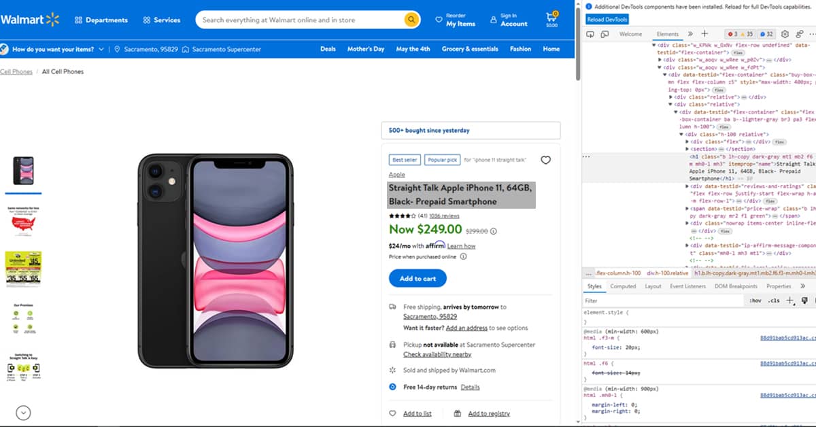Image resolution: width=816 pixels, height=427 pixels.
Task: Open the Event Listeners tab
Action: [687, 286]
